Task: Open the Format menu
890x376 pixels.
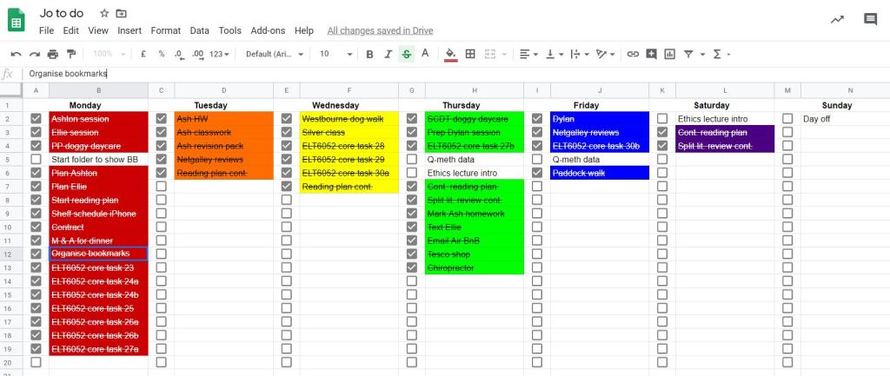Action: pyautogui.click(x=166, y=30)
